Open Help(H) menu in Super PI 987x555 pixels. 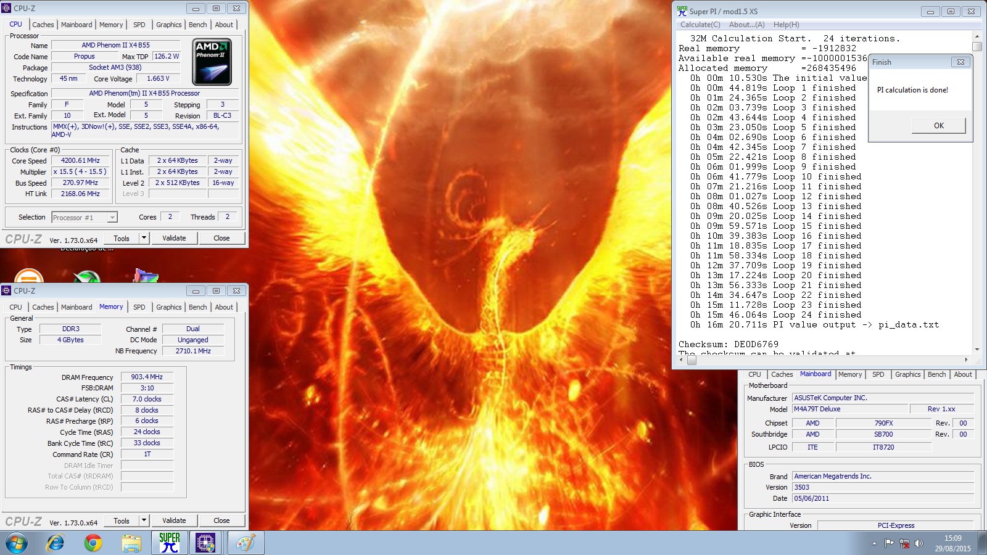coord(787,25)
